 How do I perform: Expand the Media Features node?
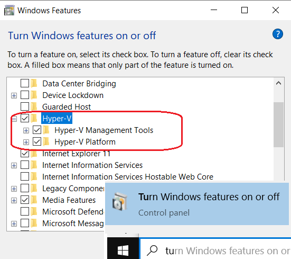[14, 201]
